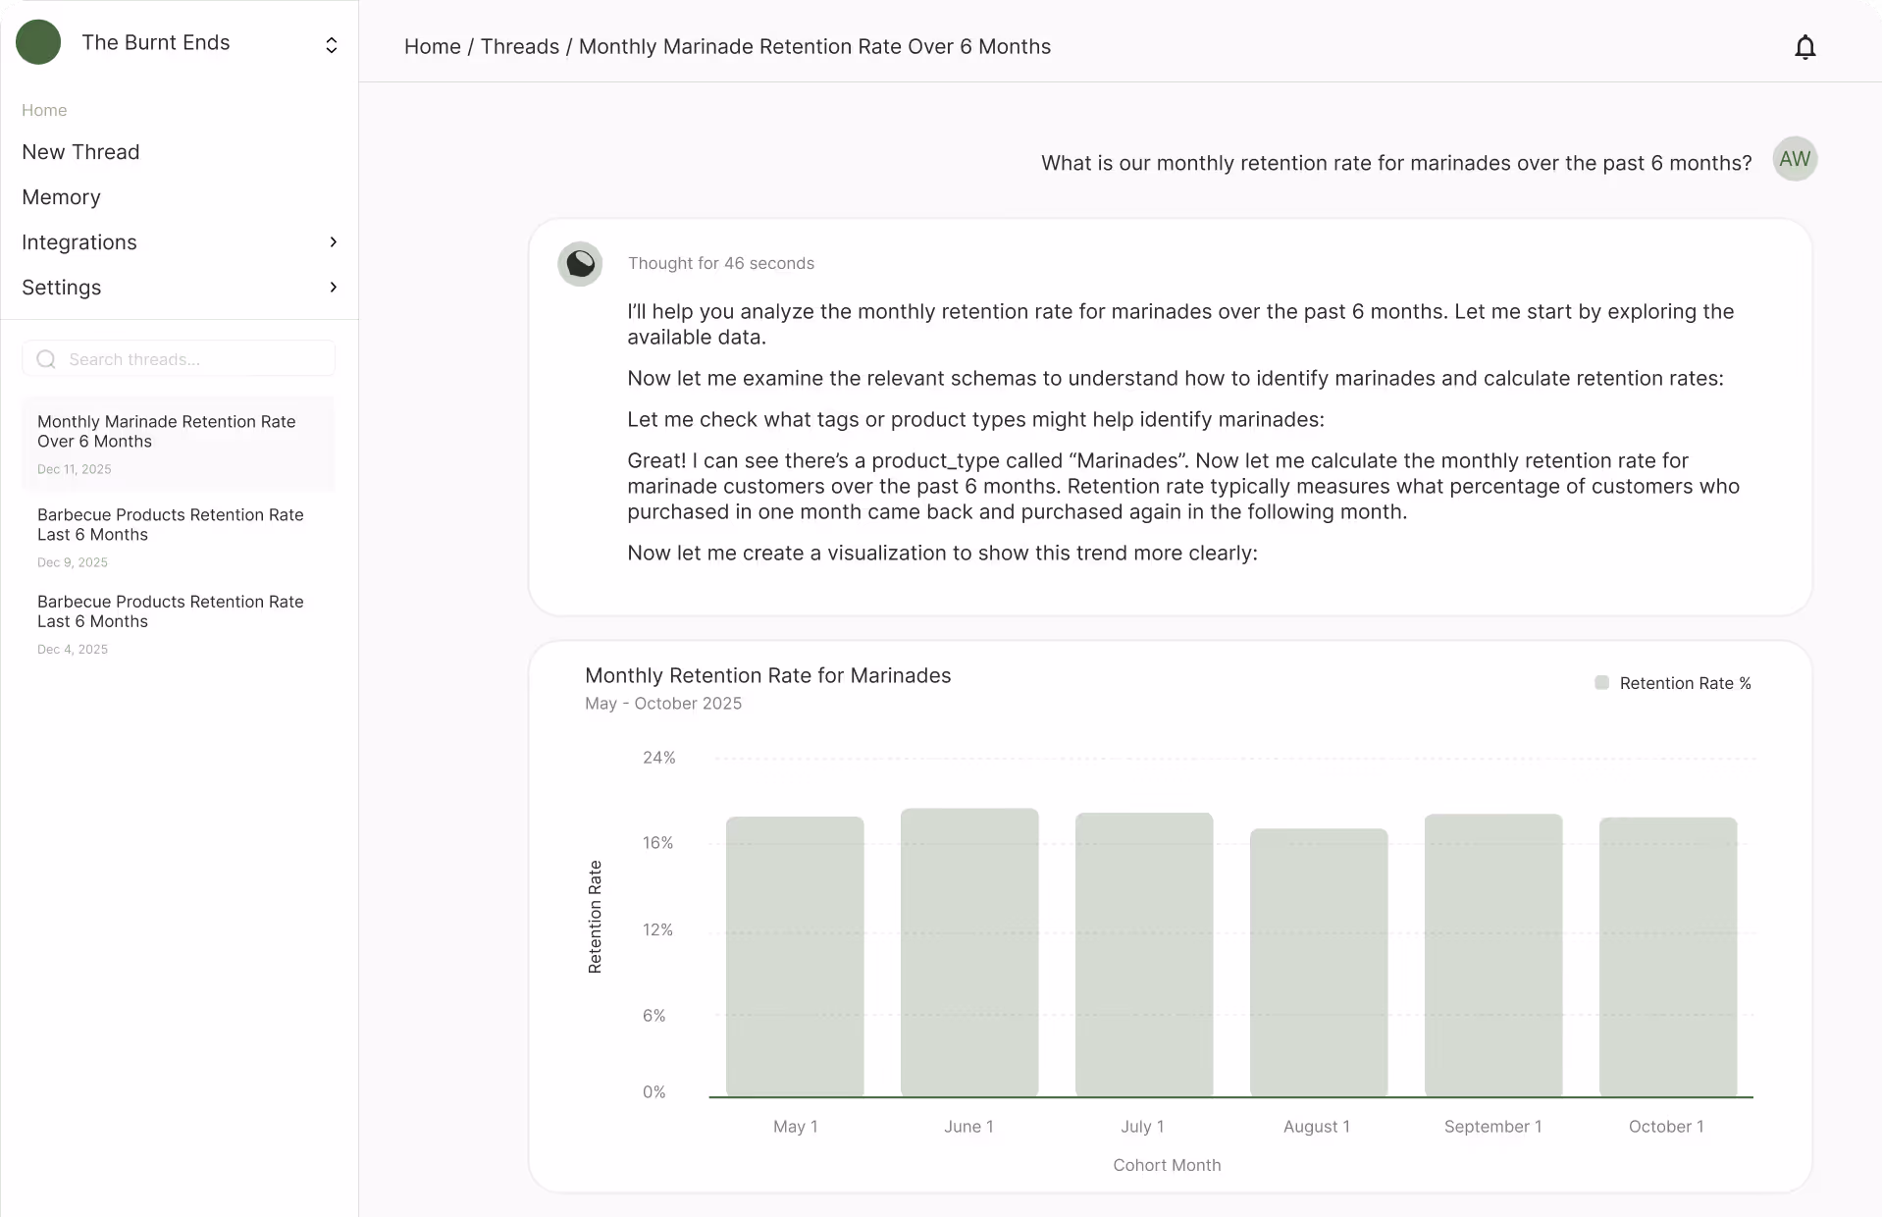This screenshot has width=1882, height=1217.
Task: Select Home in the breadcrumb trail
Action: (x=433, y=46)
